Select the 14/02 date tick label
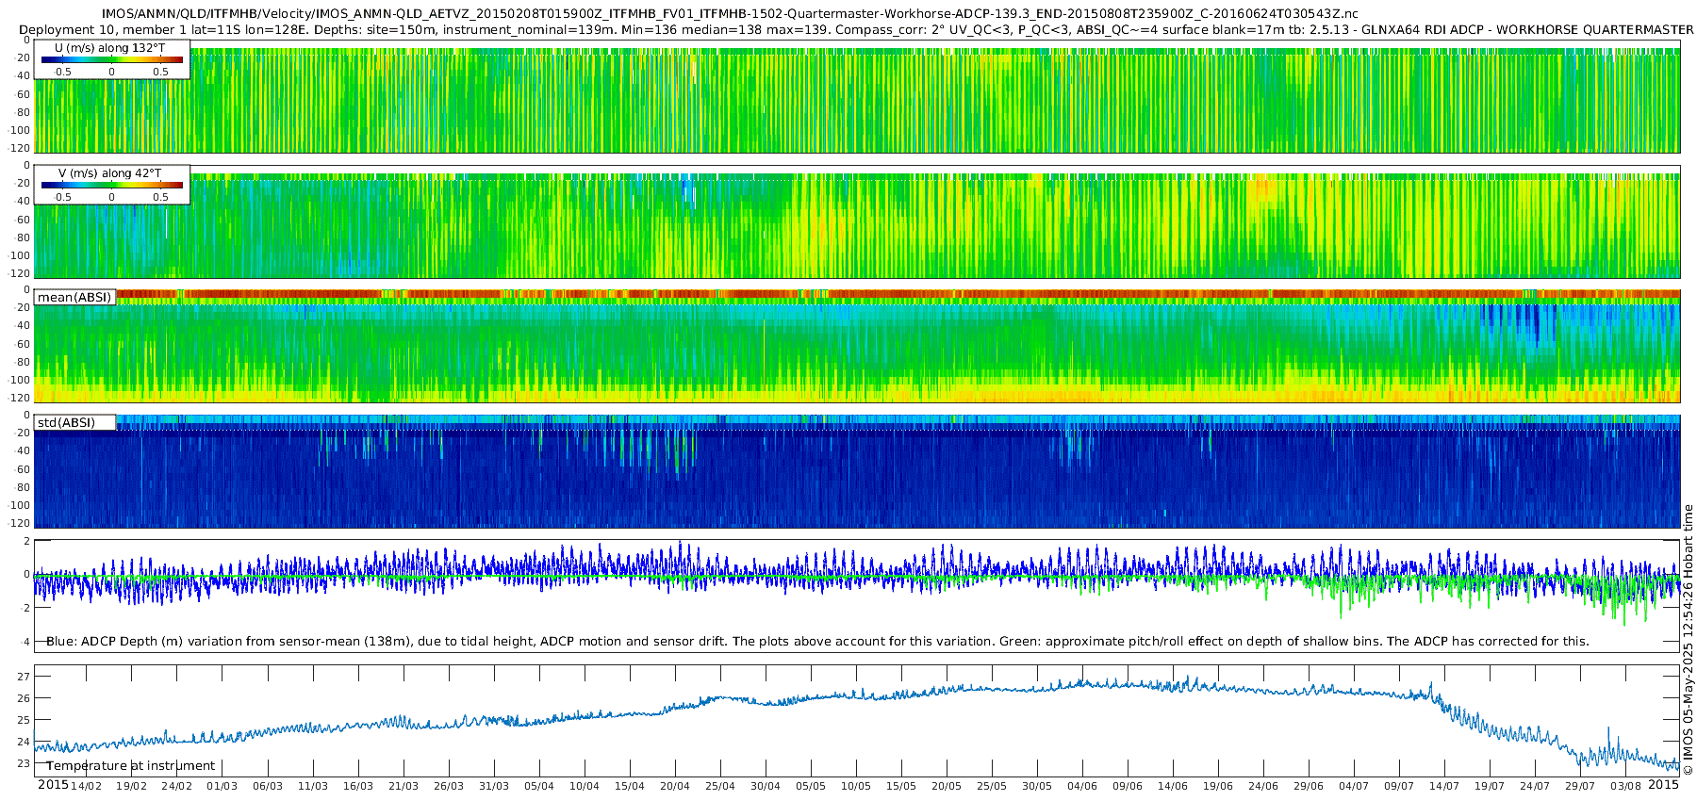 coord(86,786)
